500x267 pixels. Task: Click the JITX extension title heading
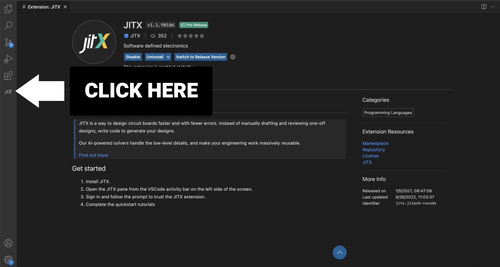point(133,25)
